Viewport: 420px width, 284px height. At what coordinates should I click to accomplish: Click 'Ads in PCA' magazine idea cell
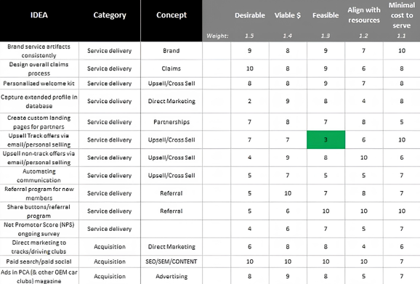[x=39, y=276]
